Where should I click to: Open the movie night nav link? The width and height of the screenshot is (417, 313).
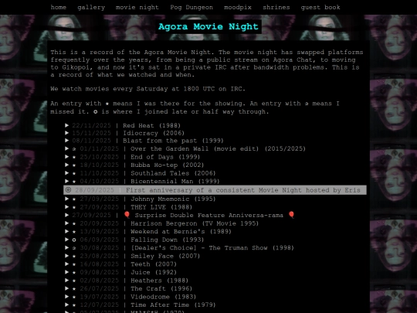(137, 7)
